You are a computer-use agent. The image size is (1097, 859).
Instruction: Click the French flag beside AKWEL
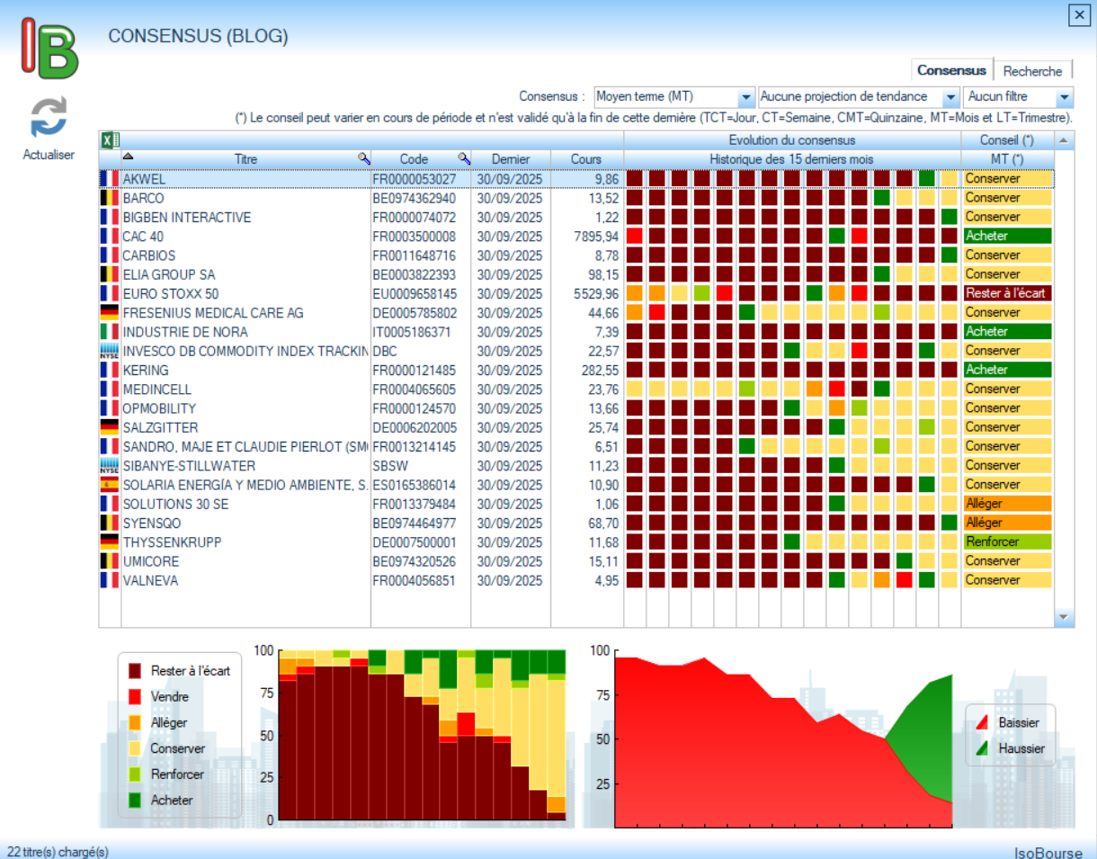point(110,178)
